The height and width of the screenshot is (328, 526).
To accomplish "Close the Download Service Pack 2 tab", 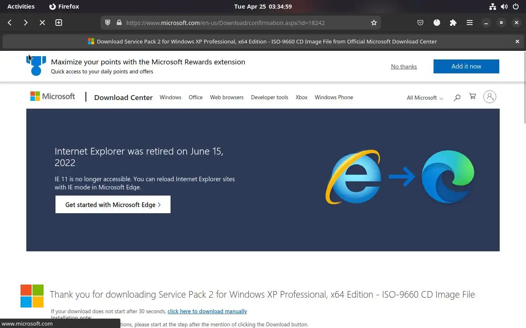I will tap(517, 41).
